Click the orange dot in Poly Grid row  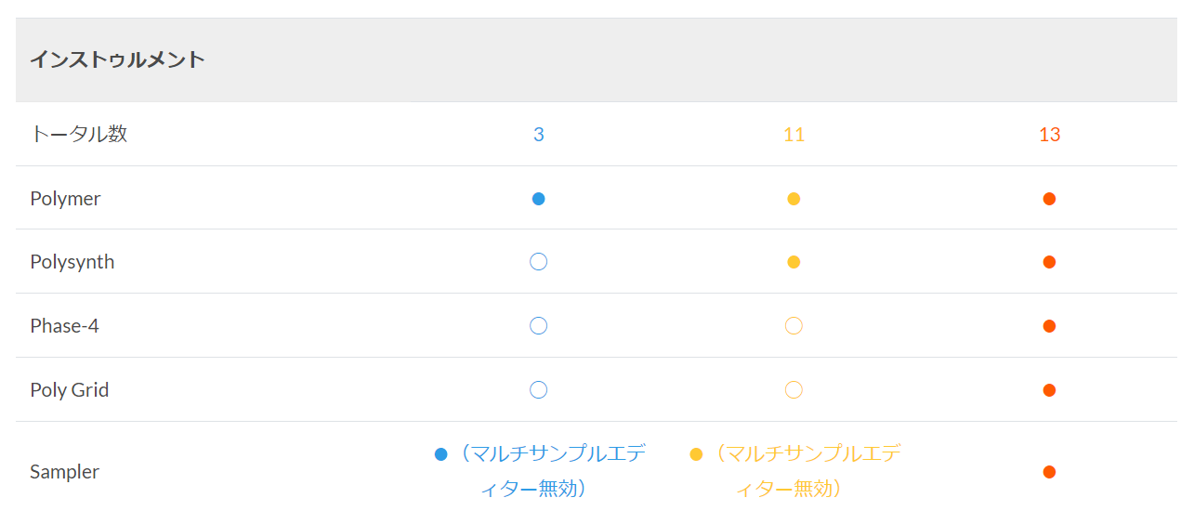1049,390
